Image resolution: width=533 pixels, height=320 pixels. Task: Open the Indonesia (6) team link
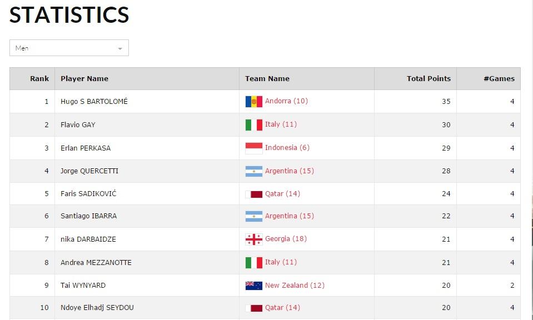pos(287,147)
